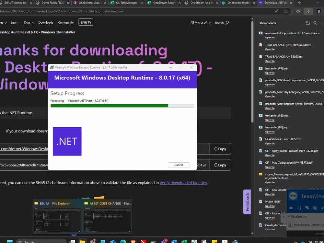Image resolution: width=324 pixels, height=243 pixels.
Task: Expand the All Microsoft dropdown
Action: [x=201, y=23]
